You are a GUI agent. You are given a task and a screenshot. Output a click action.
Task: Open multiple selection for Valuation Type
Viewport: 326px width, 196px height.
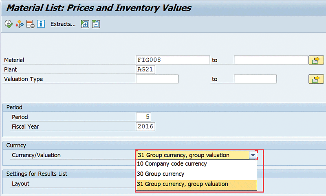316,79
